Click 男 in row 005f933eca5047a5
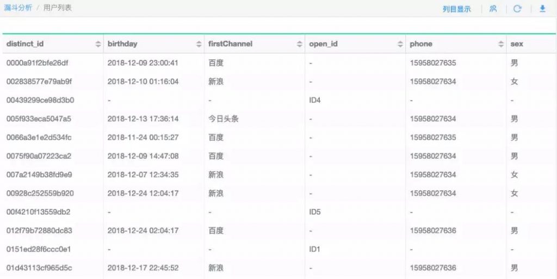The width and height of the screenshot is (557, 279). (x=514, y=119)
